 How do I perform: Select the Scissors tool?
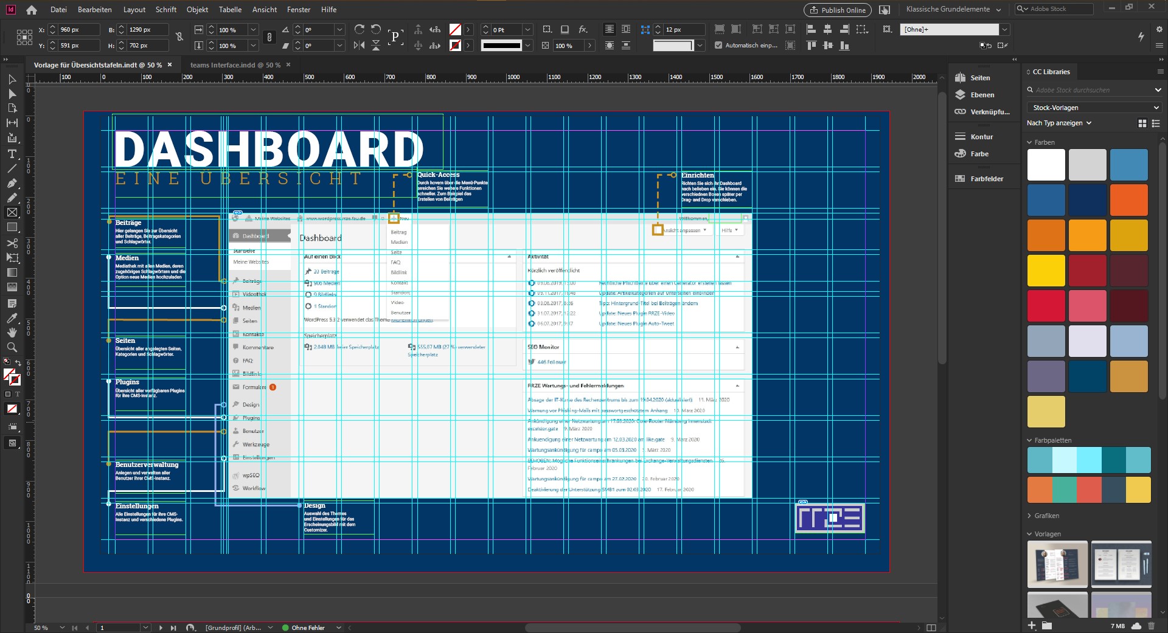12,243
